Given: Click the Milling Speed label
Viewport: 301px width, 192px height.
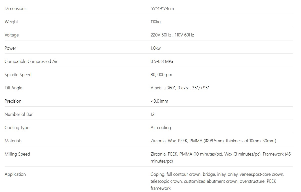Looking at the screenshot, I should 17,154.
